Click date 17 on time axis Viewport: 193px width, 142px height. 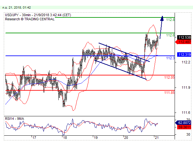pos(34,138)
